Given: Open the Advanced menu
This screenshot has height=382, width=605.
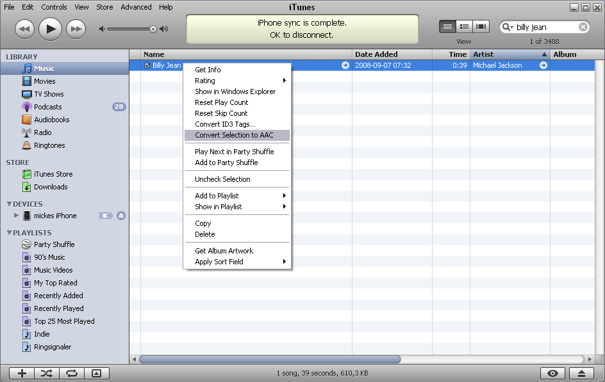Looking at the screenshot, I should 136,7.
